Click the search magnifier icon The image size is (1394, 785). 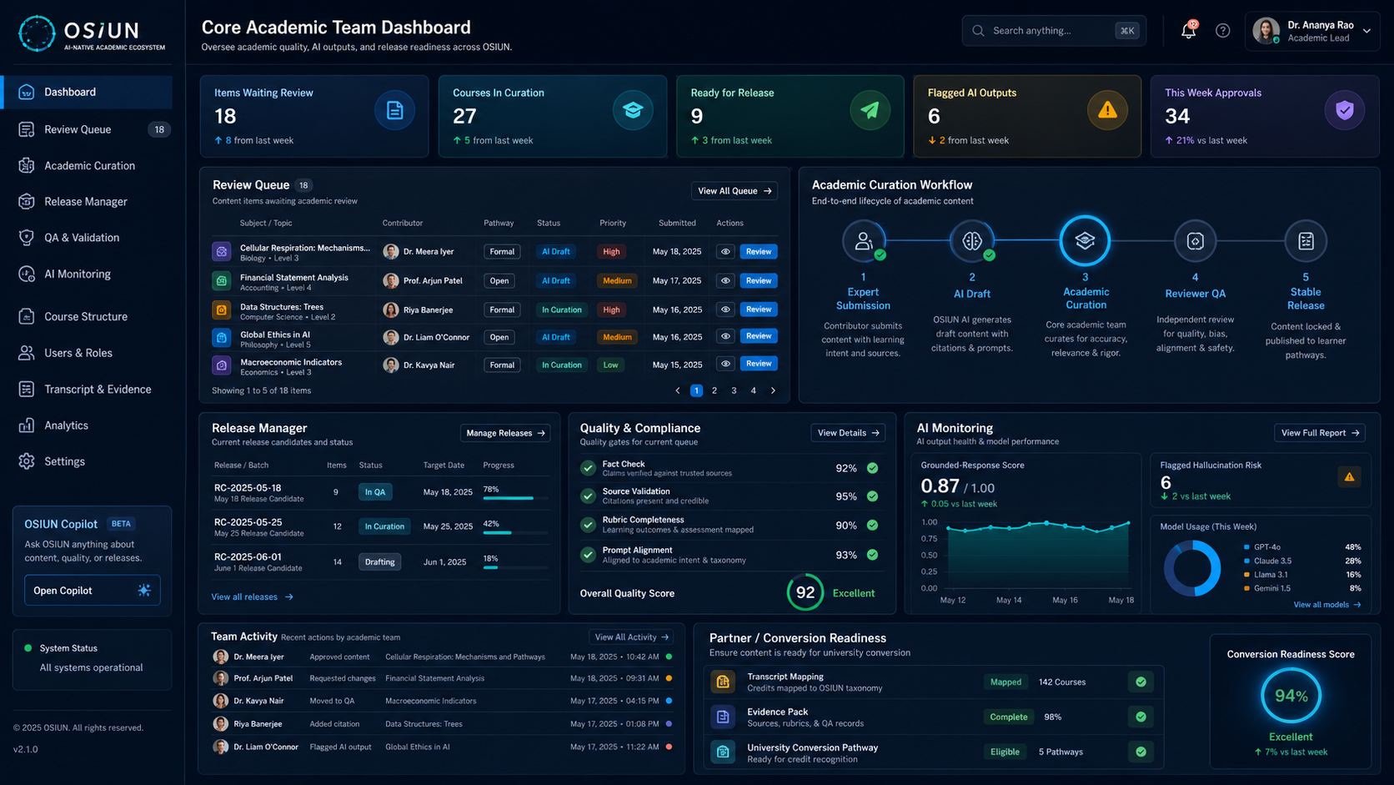tap(979, 31)
